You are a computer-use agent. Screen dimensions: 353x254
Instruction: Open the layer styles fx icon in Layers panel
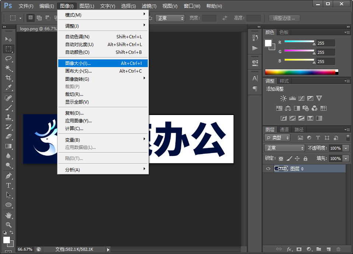290,249
